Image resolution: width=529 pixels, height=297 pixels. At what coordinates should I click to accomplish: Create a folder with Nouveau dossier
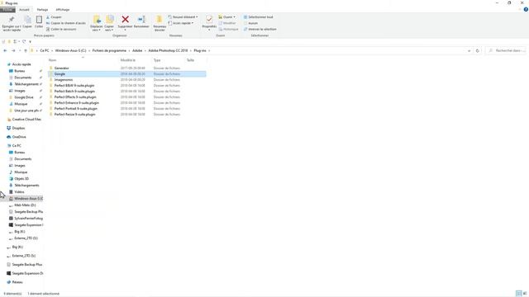160,23
